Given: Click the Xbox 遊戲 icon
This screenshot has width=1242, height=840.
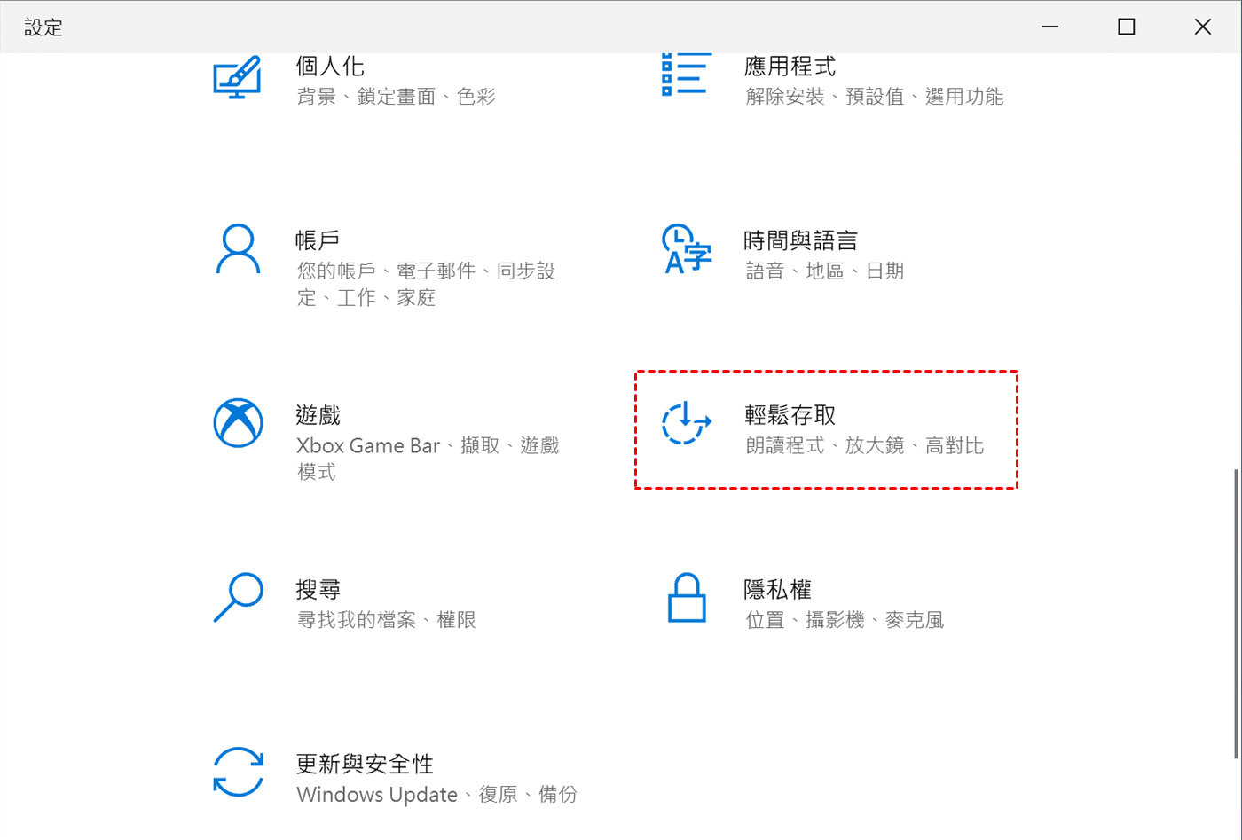Looking at the screenshot, I should [238, 423].
